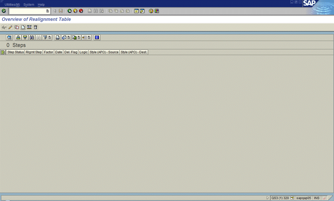Click the Next Page icon
The width and height of the screenshot is (334, 201).
click(x=122, y=11)
